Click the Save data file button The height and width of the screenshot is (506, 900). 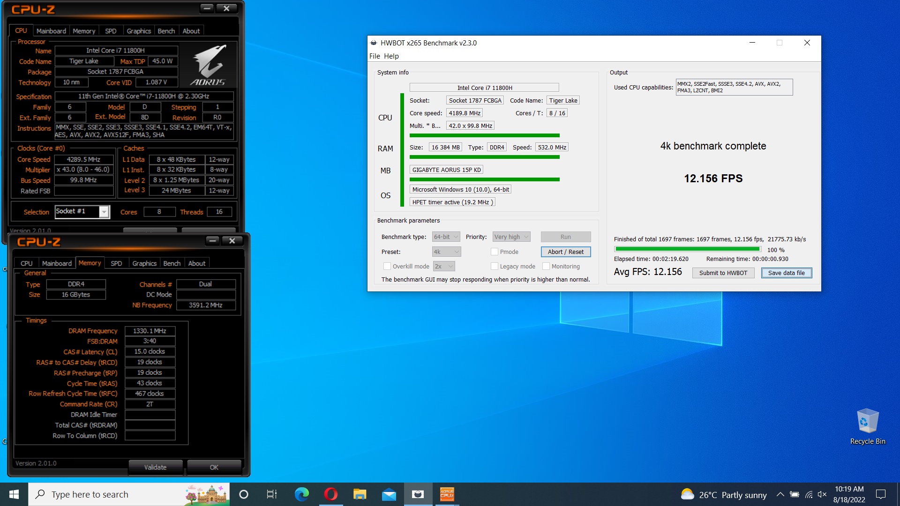pyautogui.click(x=787, y=273)
